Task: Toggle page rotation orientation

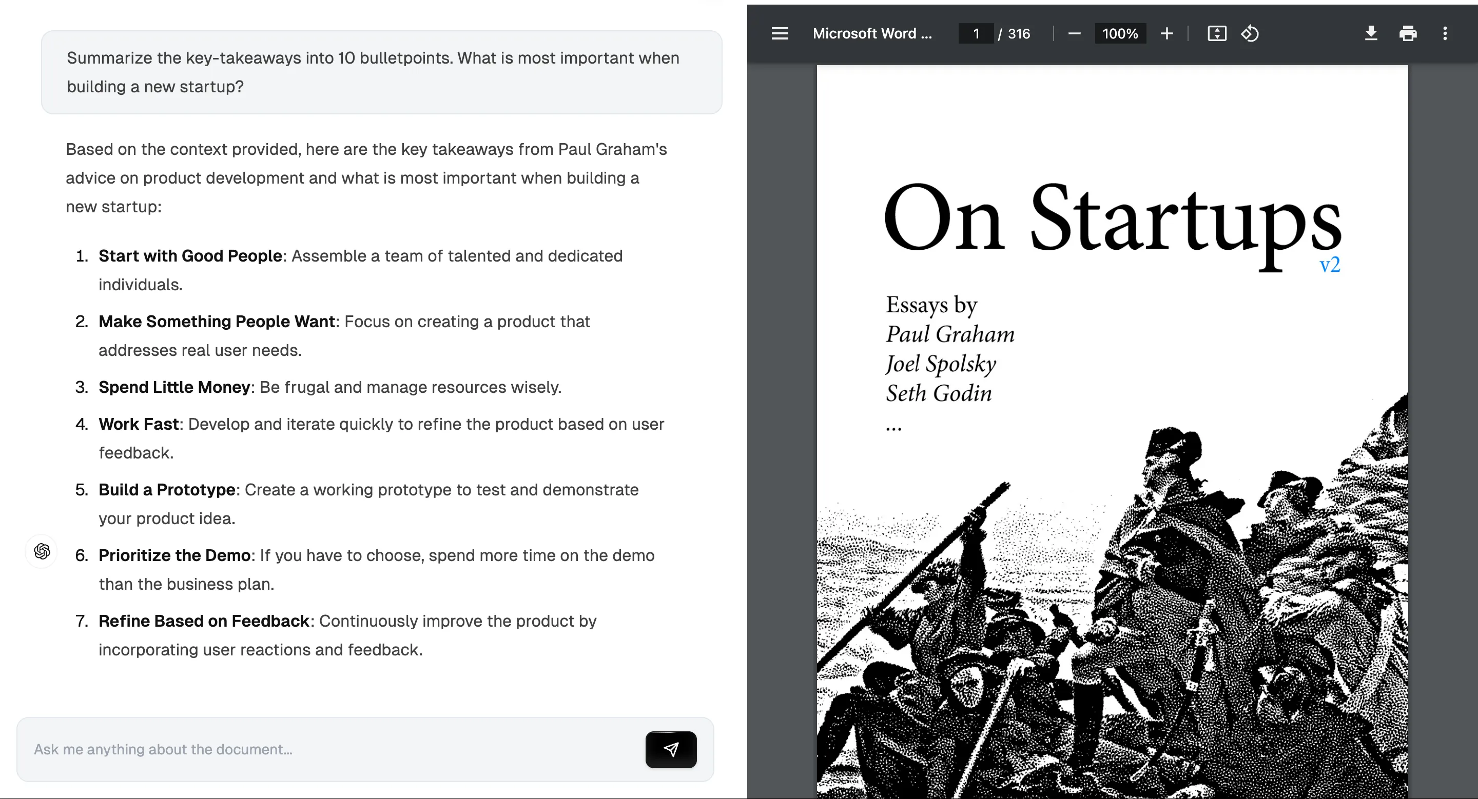Action: 1250,34
